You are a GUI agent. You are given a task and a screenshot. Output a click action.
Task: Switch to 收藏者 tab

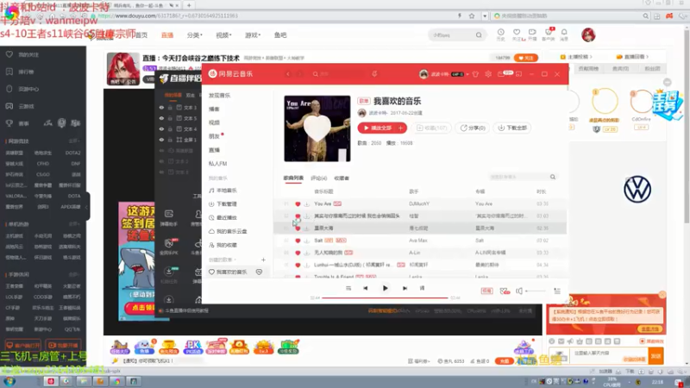(x=342, y=178)
